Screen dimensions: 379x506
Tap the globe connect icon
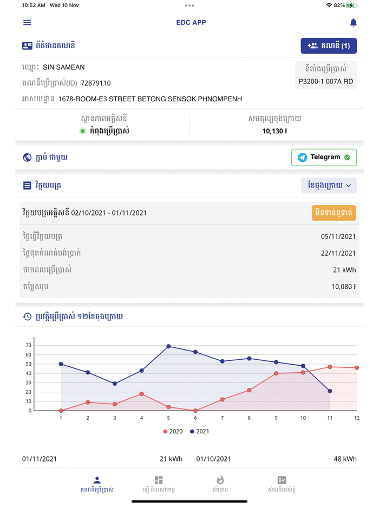pos(27,158)
